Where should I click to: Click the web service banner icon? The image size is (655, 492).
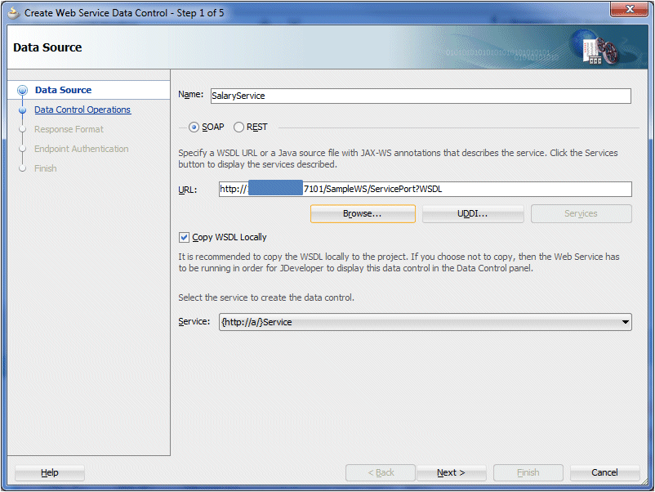pos(595,47)
